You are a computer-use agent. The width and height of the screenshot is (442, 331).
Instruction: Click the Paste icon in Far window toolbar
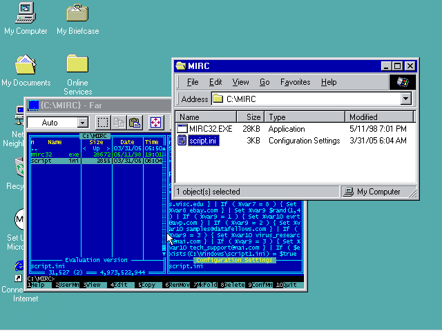point(135,123)
